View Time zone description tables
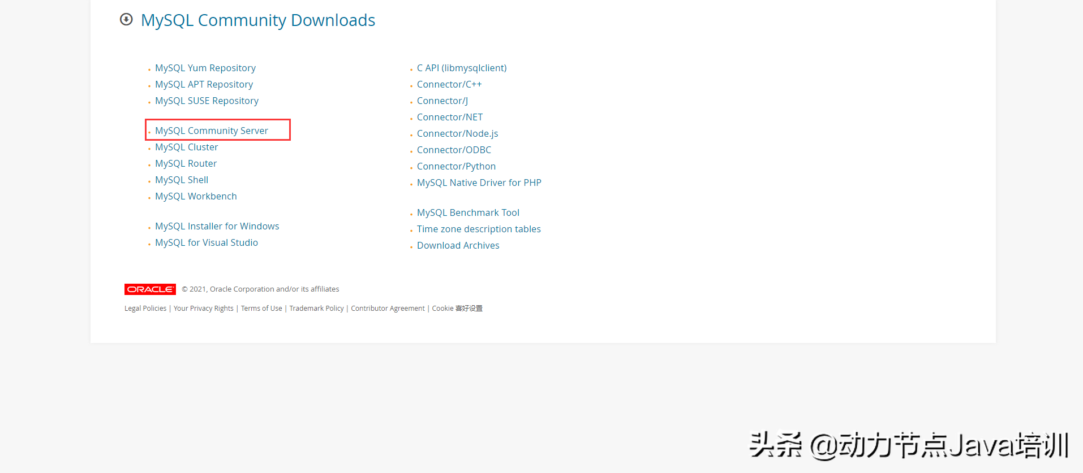Viewport: 1083px width, 473px height. click(479, 229)
